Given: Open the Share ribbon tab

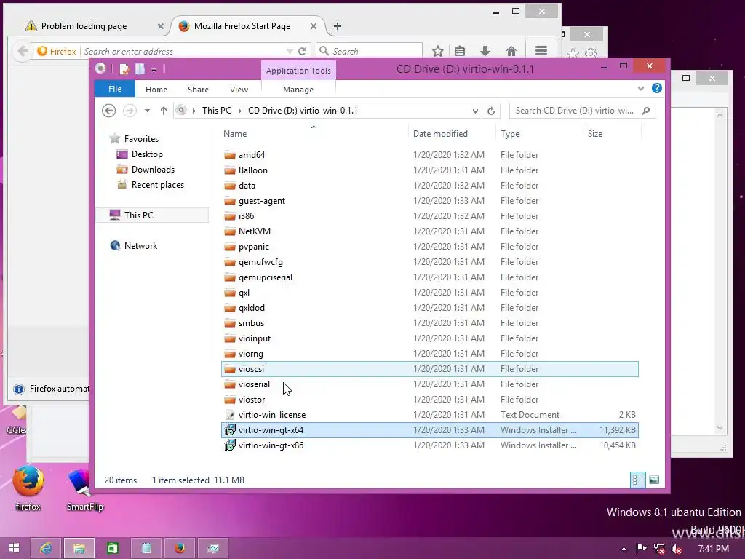Looking at the screenshot, I should [198, 90].
